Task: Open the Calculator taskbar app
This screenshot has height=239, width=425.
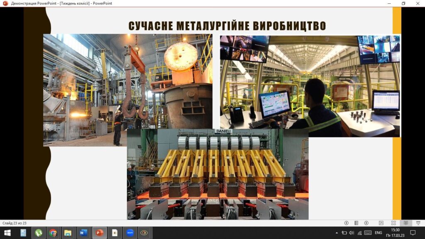Action: click(x=23, y=233)
